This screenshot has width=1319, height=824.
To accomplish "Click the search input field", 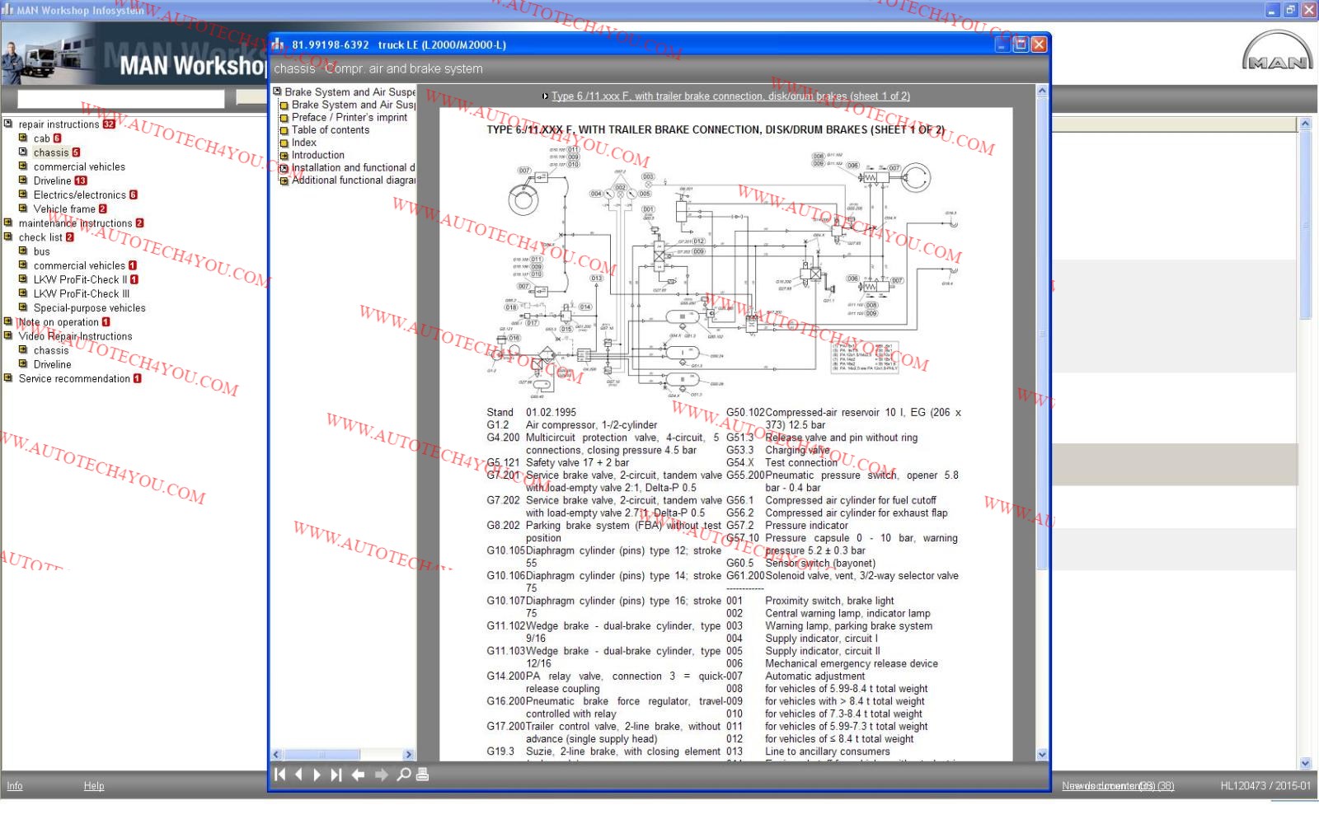I will (x=121, y=99).
